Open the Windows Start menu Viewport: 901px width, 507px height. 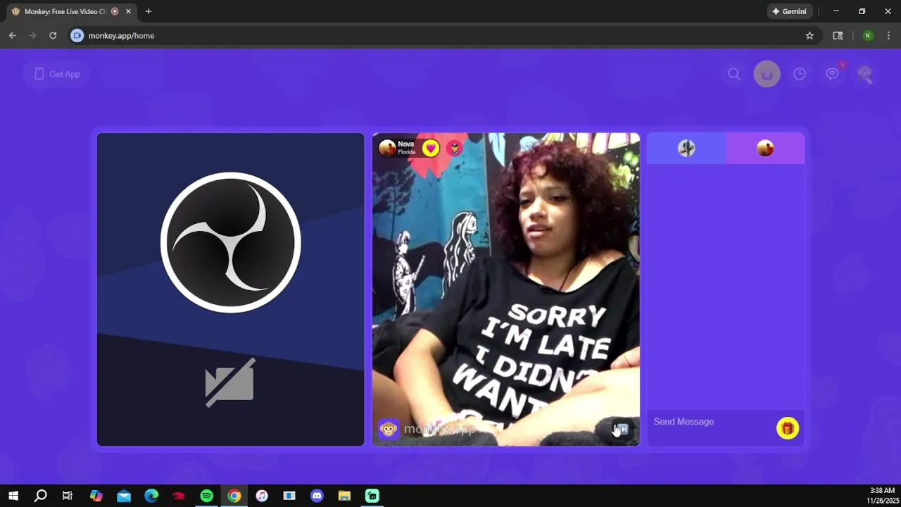(x=13, y=496)
